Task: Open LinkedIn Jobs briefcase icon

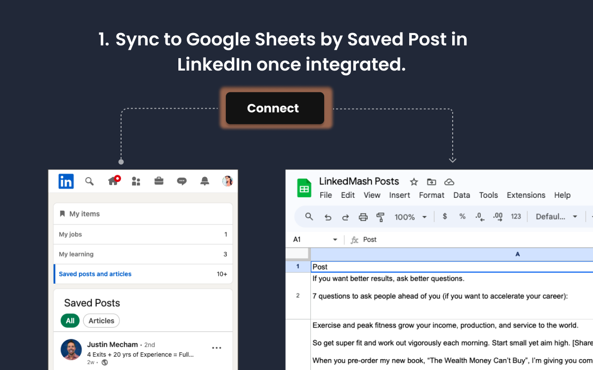Action: coord(159,181)
